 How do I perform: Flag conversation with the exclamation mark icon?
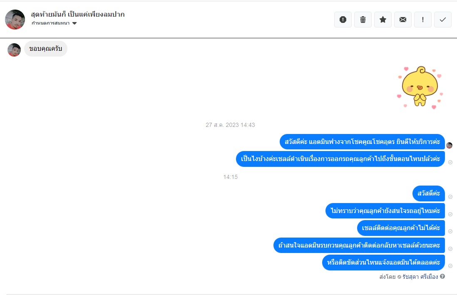pos(423,20)
